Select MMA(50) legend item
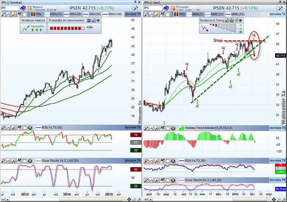Viewport: 287px width, 202px height. [x=92, y=14]
